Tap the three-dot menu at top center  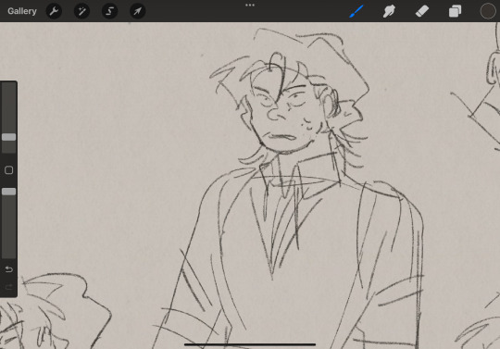[250, 6]
